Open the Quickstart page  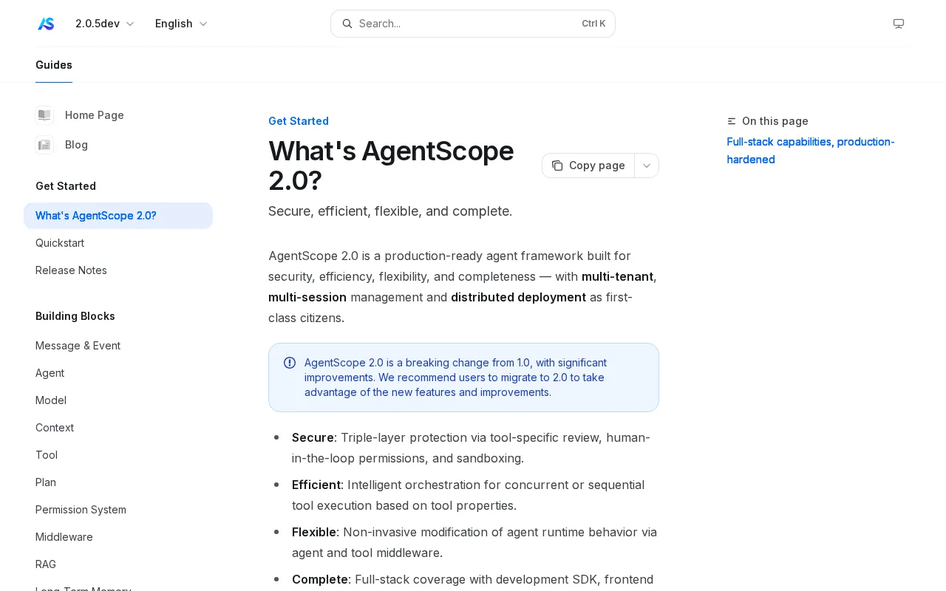(x=118, y=243)
